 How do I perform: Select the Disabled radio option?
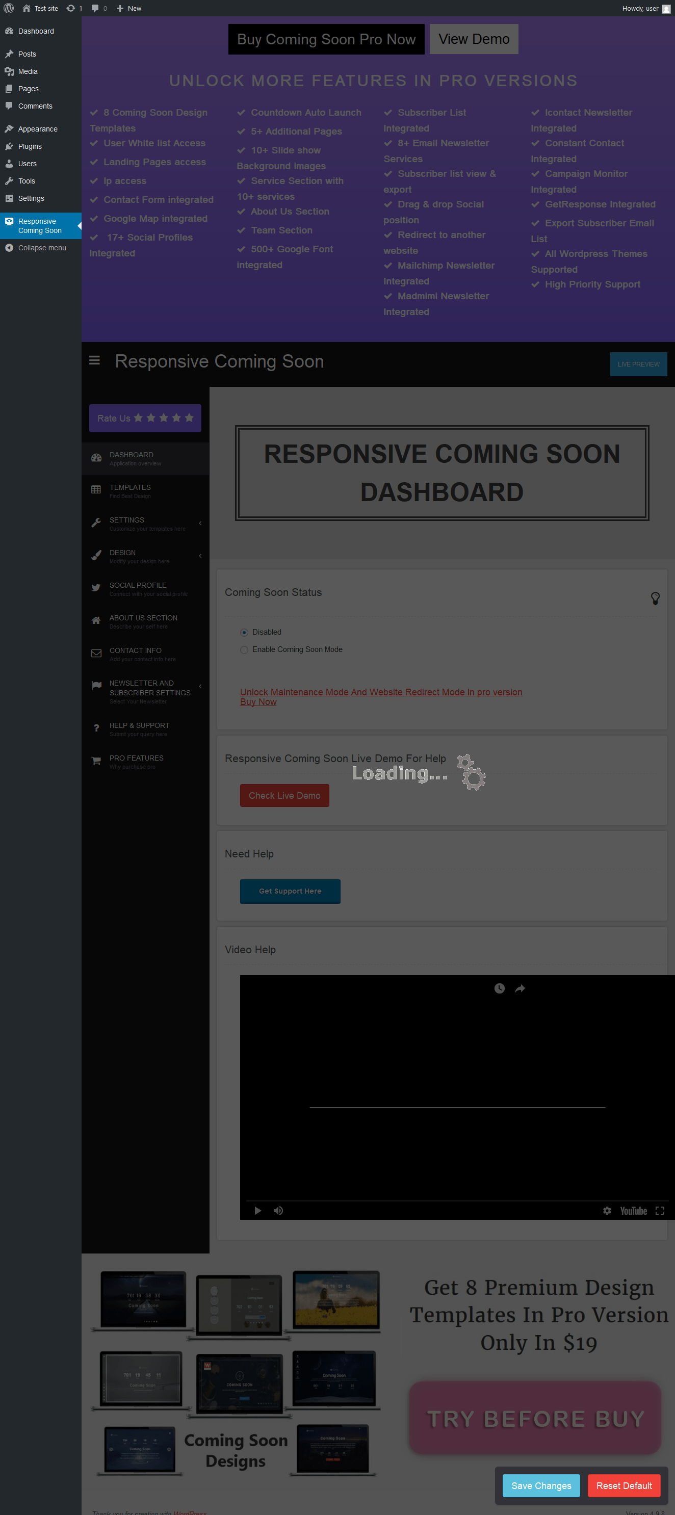point(244,632)
